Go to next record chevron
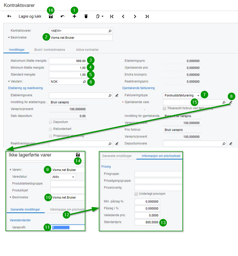Screen dimensions: 238x256 tap(135, 16)
